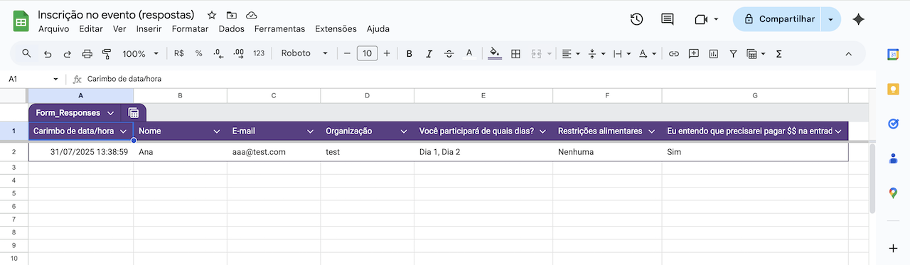Open the comments panel icon
Screen dimensions: 910x265
[668, 19]
